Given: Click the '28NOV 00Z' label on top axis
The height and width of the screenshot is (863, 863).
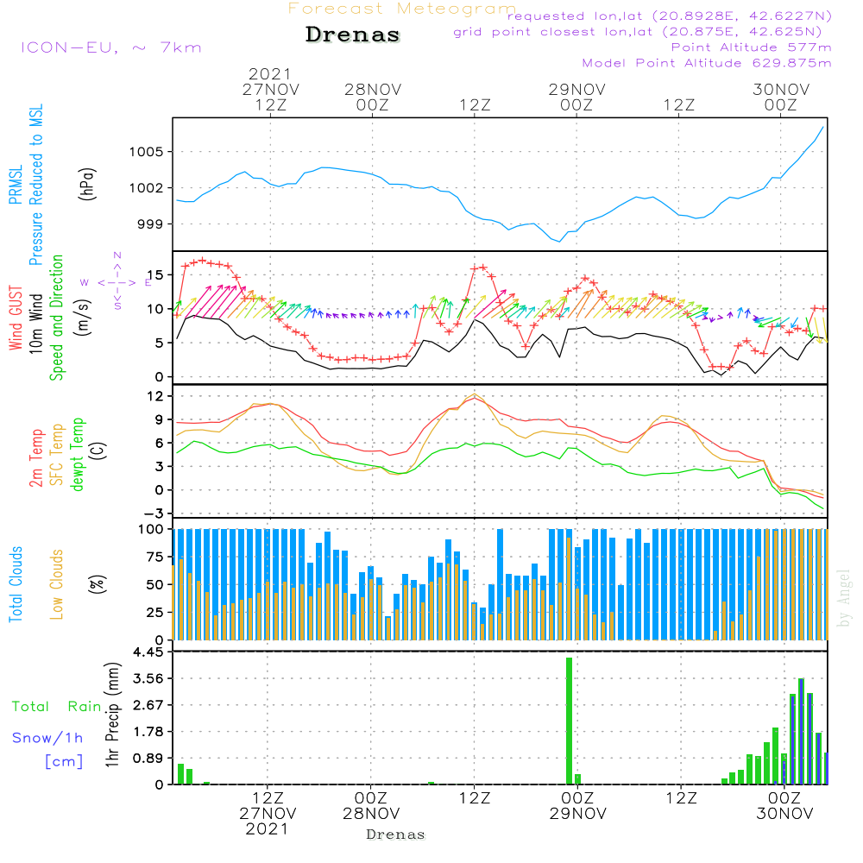Looking at the screenshot, I should 373,97.
